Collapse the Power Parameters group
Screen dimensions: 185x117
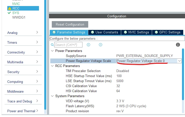pos(52,51)
